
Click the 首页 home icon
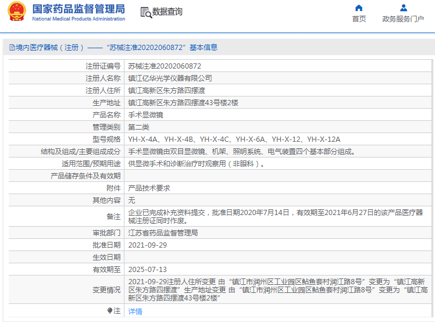[359, 8]
